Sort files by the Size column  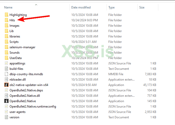pos(142,7)
